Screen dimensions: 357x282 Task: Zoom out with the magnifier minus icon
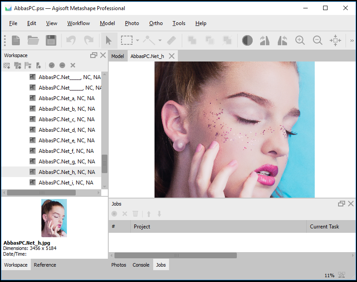[317, 40]
